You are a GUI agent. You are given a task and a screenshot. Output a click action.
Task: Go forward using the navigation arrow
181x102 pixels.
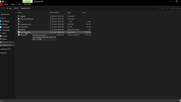(x=2, y=8)
